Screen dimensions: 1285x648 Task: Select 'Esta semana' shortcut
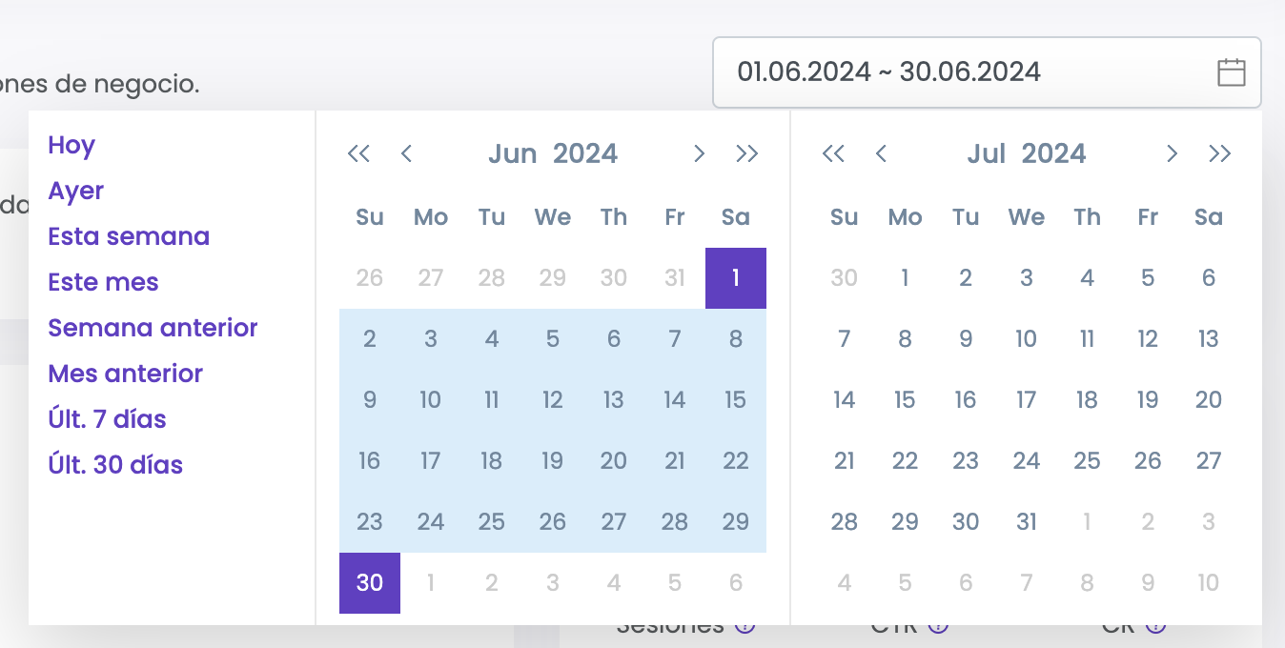[129, 236]
